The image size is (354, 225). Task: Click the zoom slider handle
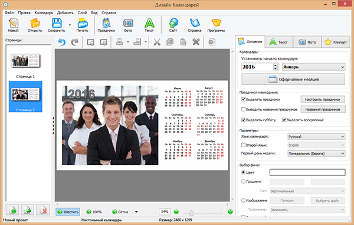[191, 213]
